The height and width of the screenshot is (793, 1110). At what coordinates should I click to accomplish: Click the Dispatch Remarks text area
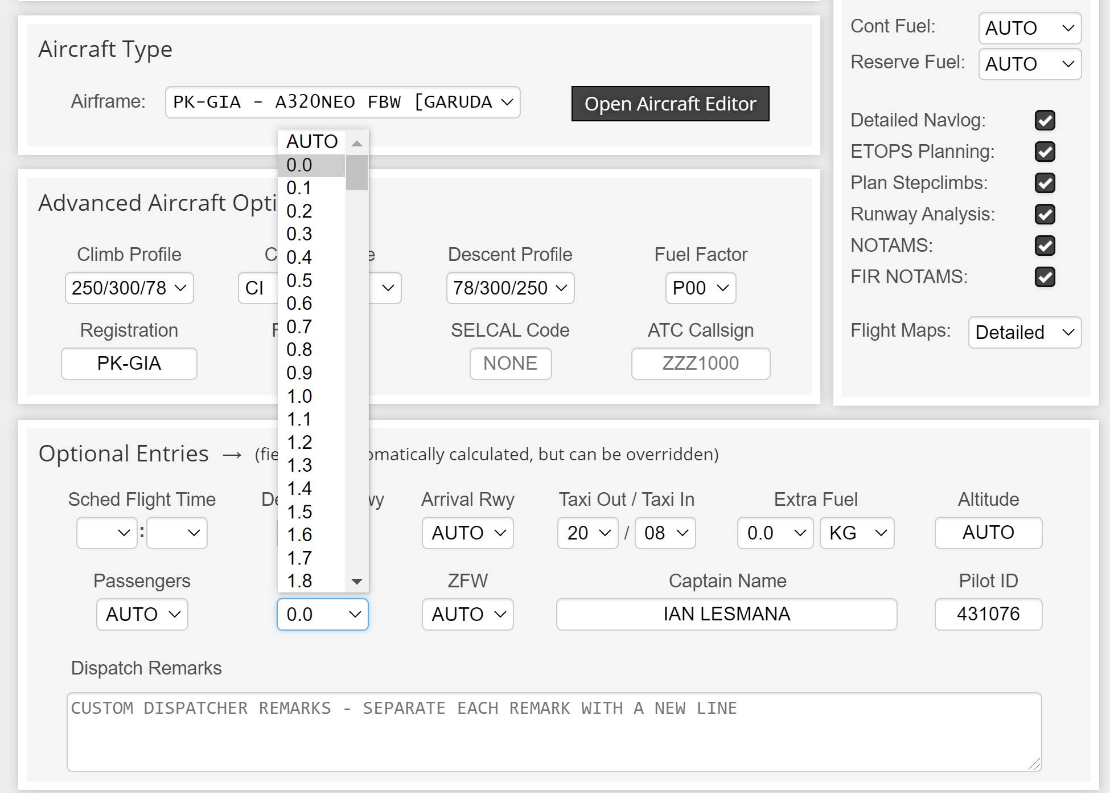point(553,732)
